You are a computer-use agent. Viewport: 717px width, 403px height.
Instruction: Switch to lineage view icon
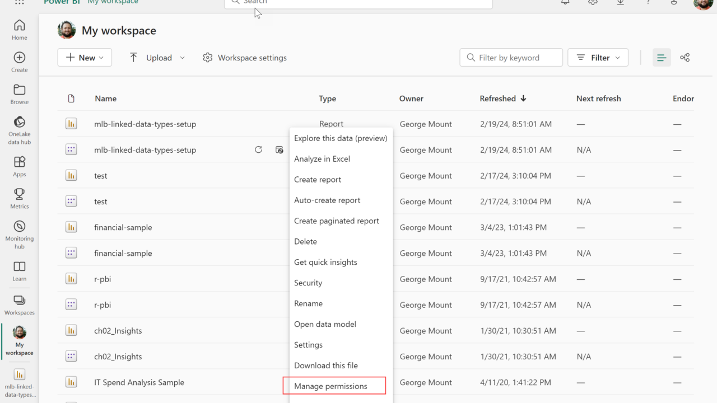click(685, 58)
